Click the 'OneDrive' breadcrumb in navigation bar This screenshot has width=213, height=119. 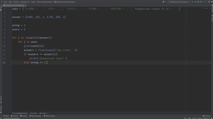coord(16,2)
